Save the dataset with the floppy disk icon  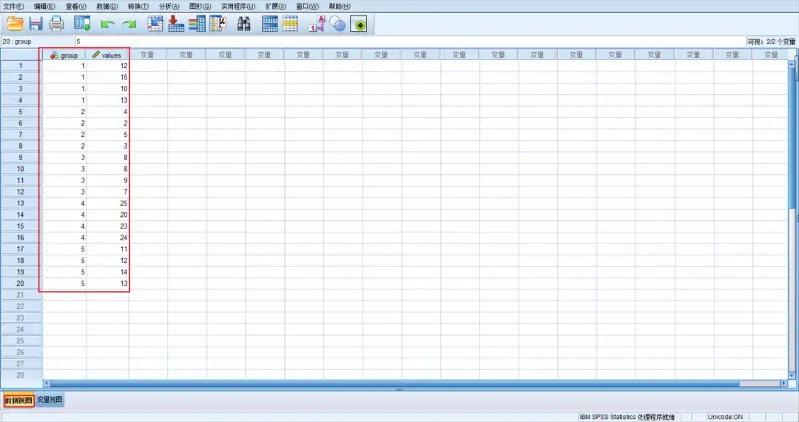click(x=36, y=24)
